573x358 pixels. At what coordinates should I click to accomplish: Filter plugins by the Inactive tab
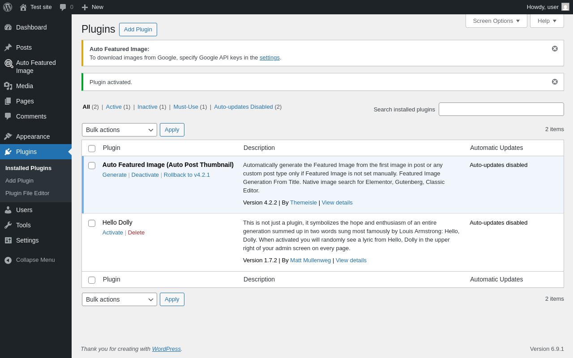click(147, 107)
